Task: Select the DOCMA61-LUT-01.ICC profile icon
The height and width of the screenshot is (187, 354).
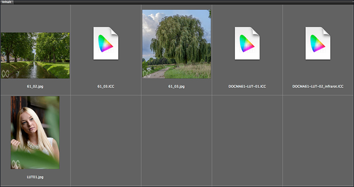Action: tap(247, 43)
